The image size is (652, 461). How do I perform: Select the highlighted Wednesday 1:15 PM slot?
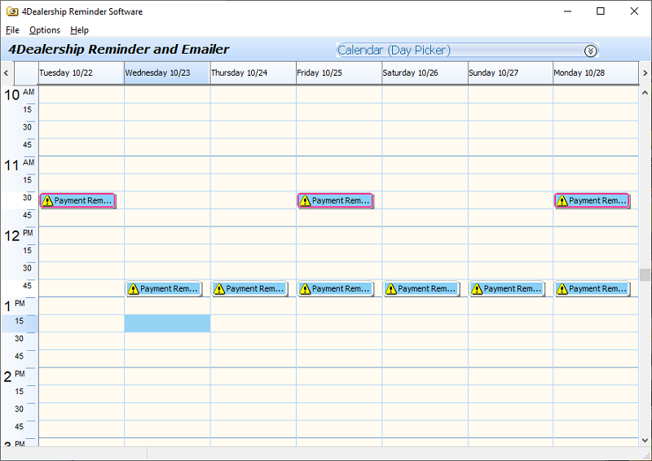click(167, 323)
